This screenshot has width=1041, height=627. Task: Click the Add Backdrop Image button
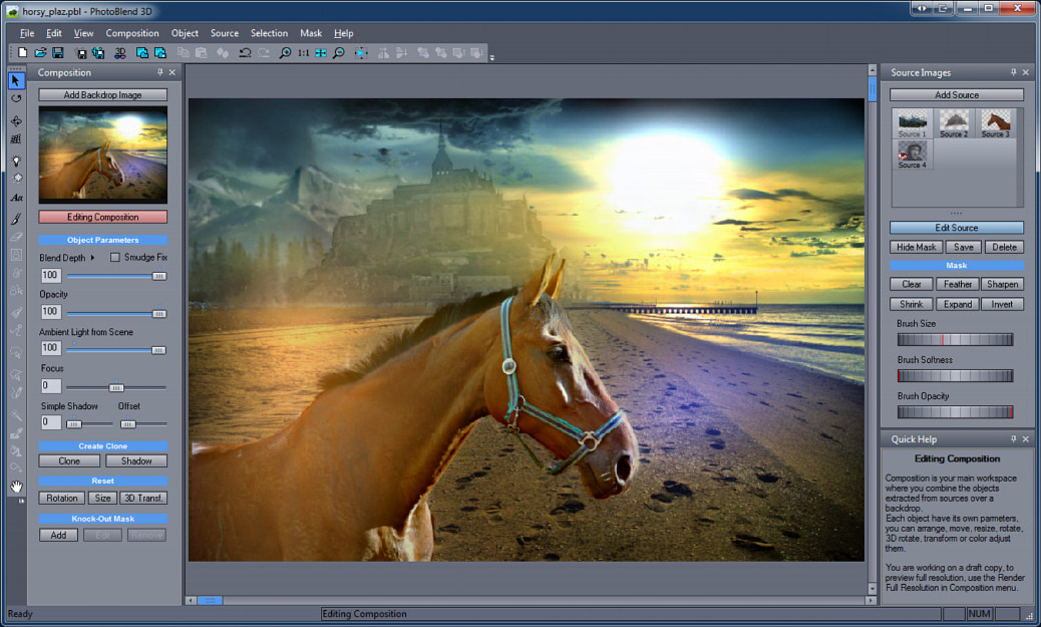(102, 94)
